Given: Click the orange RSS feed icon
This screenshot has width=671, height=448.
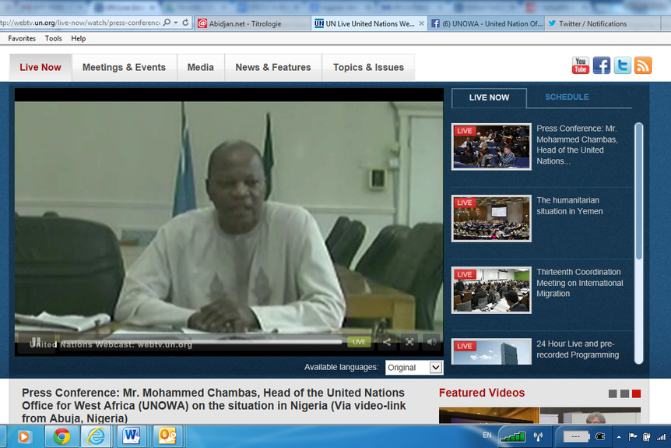Looking at the screenshot, I should pos(643,65).
